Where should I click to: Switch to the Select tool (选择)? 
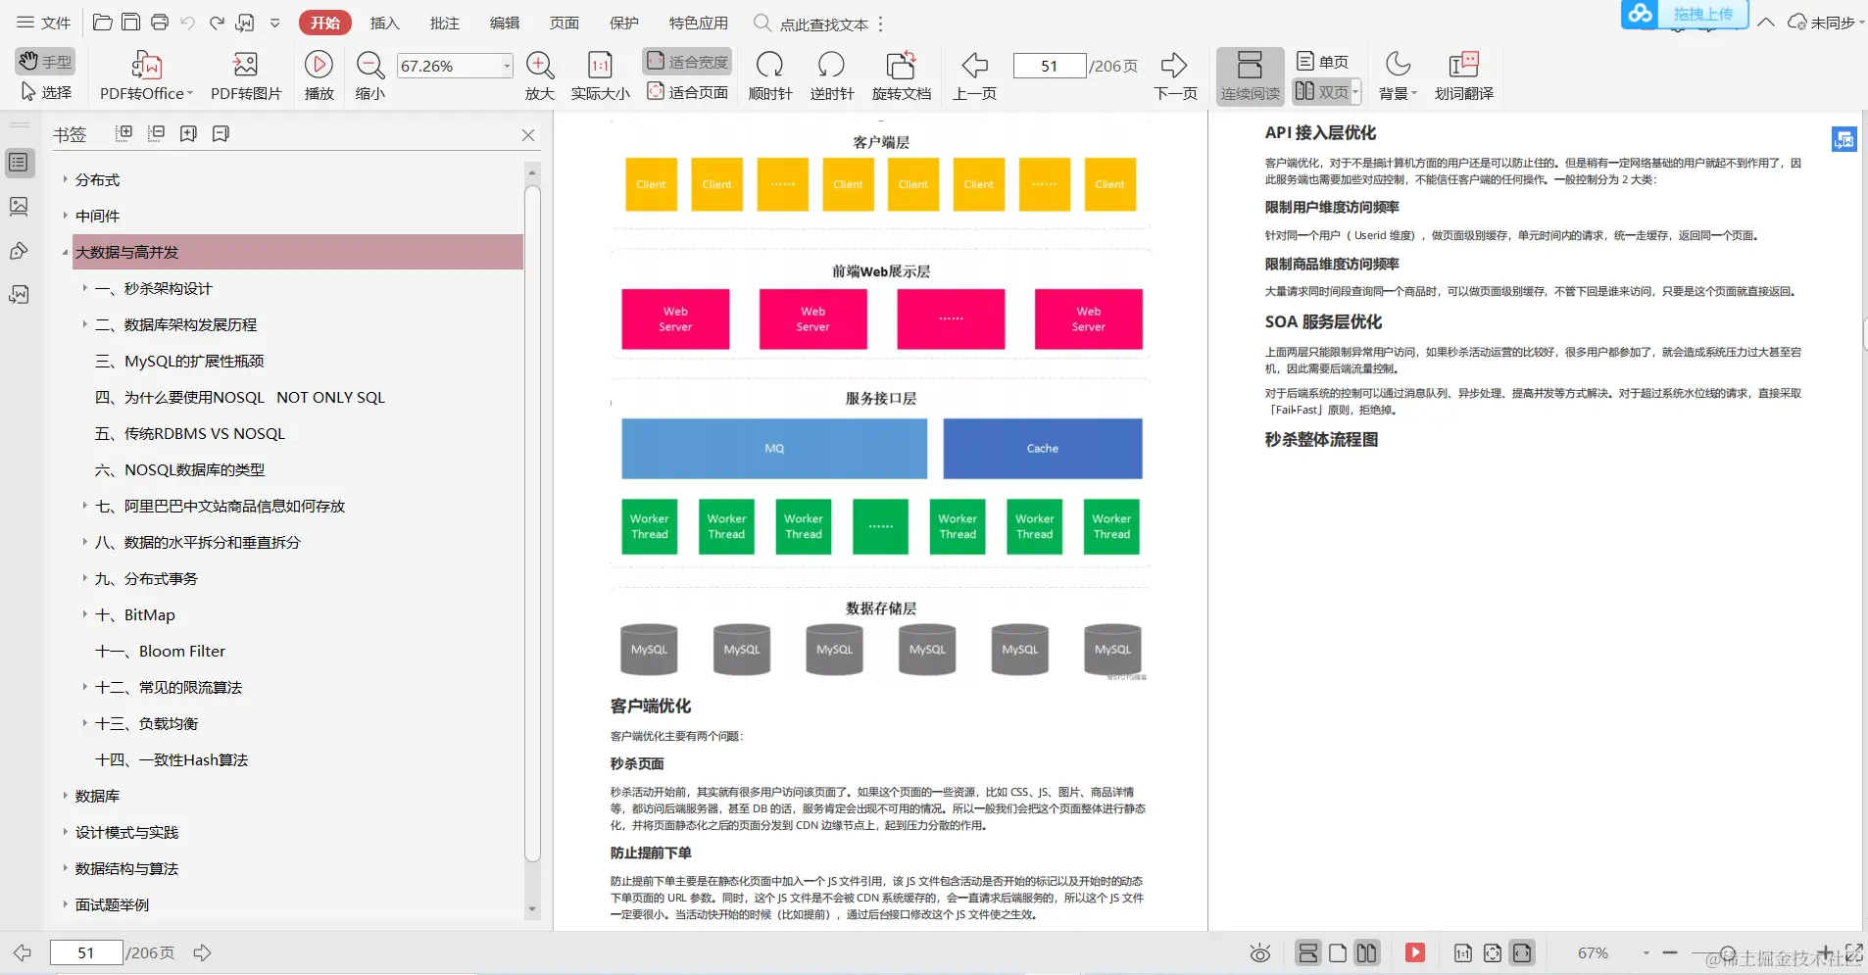coord(47,92)
